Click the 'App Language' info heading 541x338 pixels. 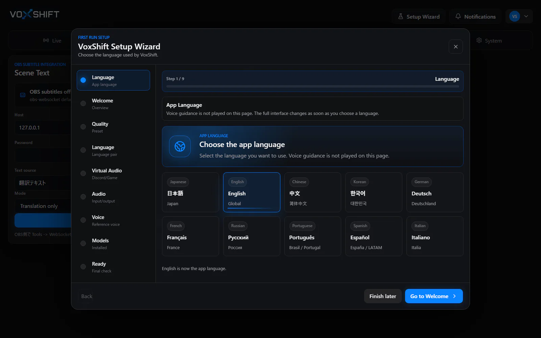pos(184,105)
